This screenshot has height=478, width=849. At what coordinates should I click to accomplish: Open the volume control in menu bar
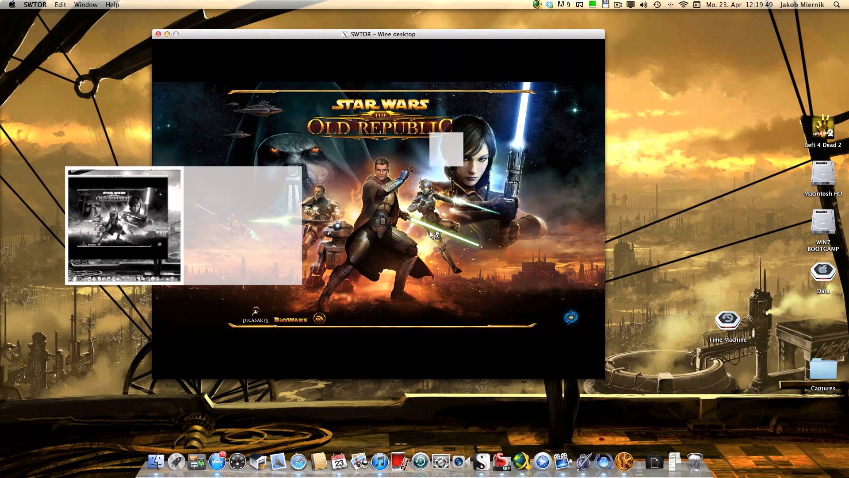tap(643, 5)
